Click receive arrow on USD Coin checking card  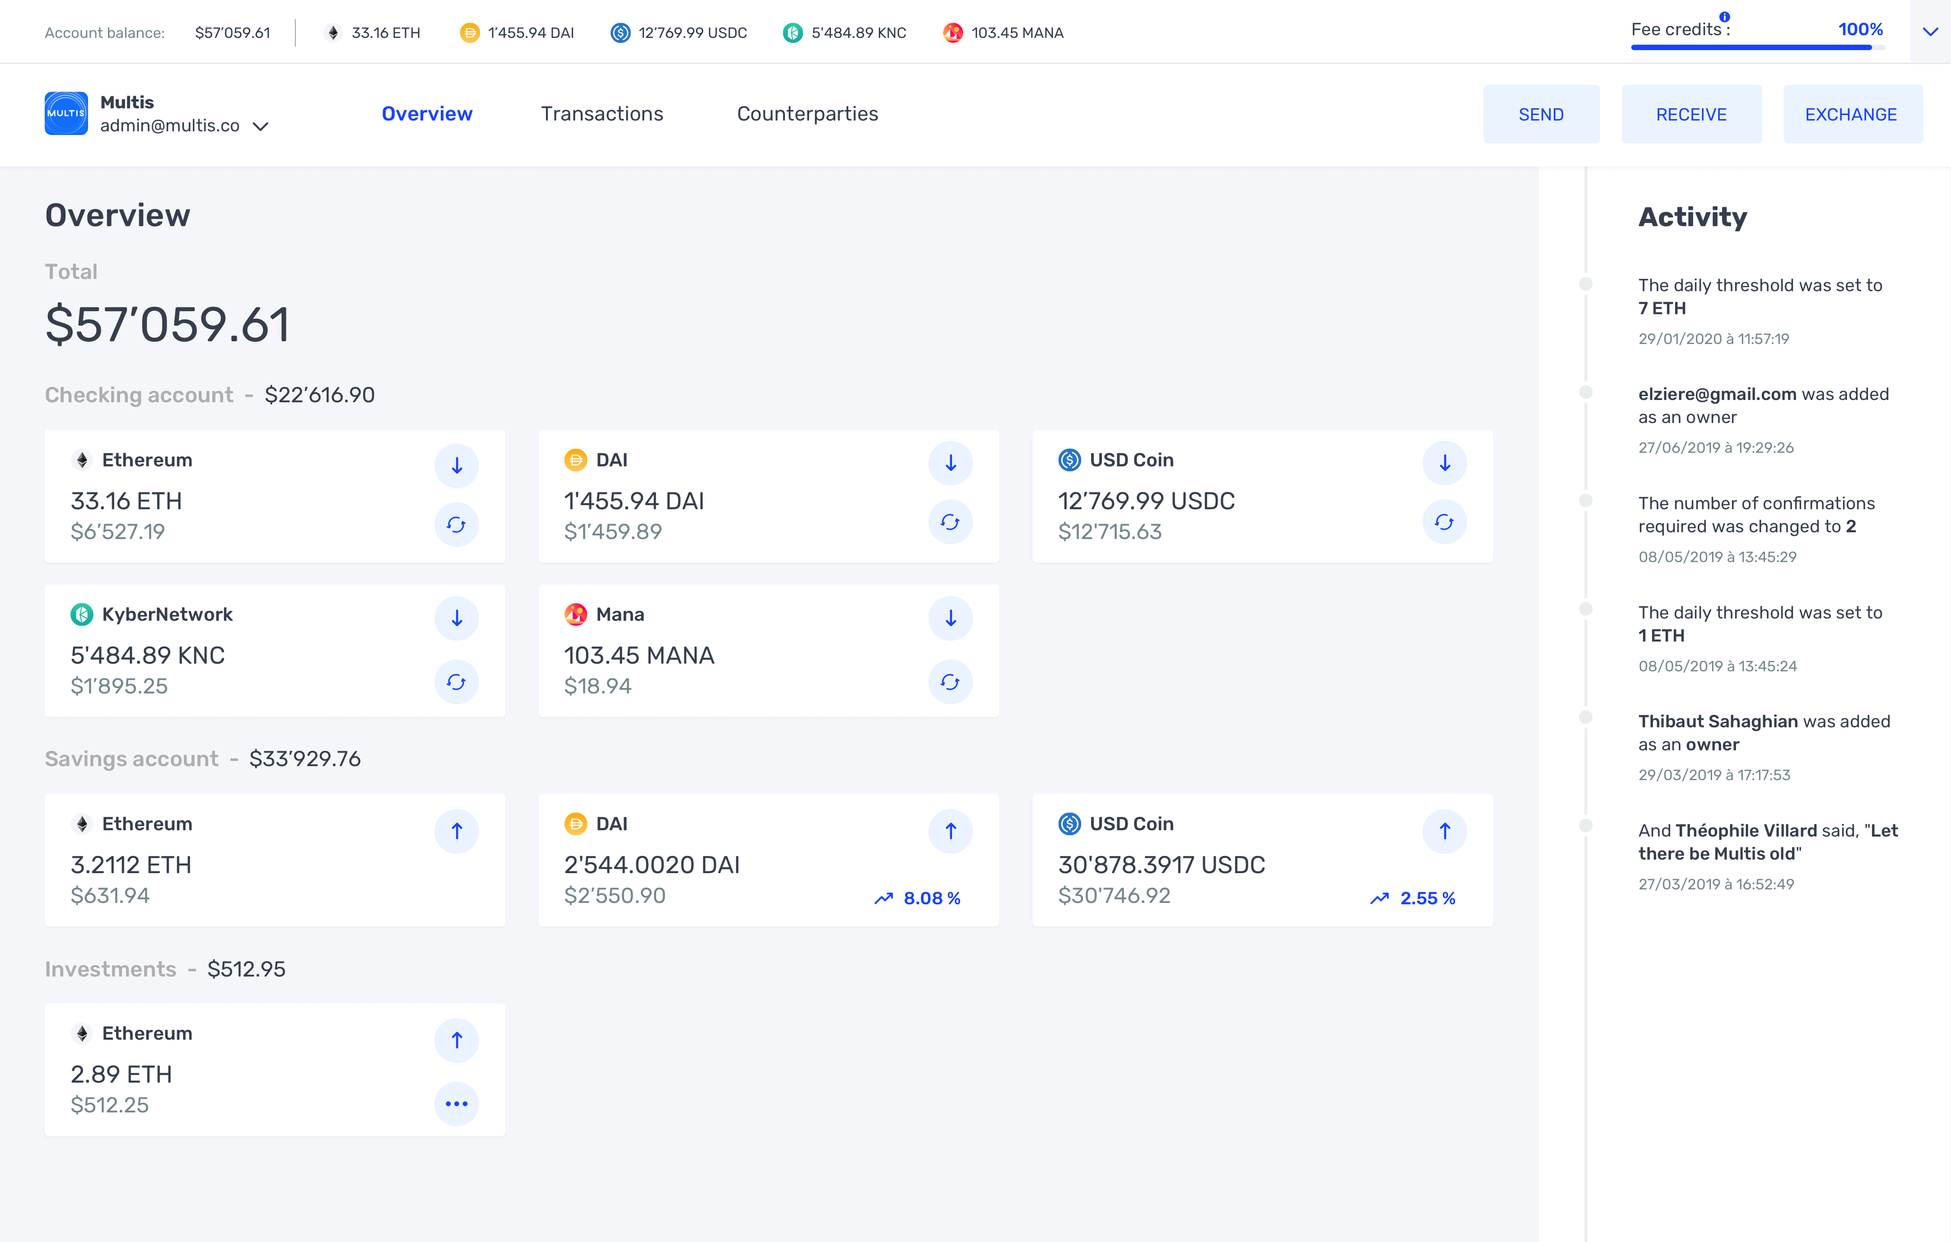pos(1444,463)
